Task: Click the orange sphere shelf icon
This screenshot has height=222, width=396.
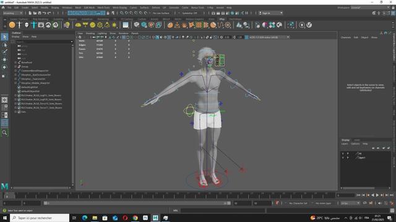Action: click(x=12, y=25)
